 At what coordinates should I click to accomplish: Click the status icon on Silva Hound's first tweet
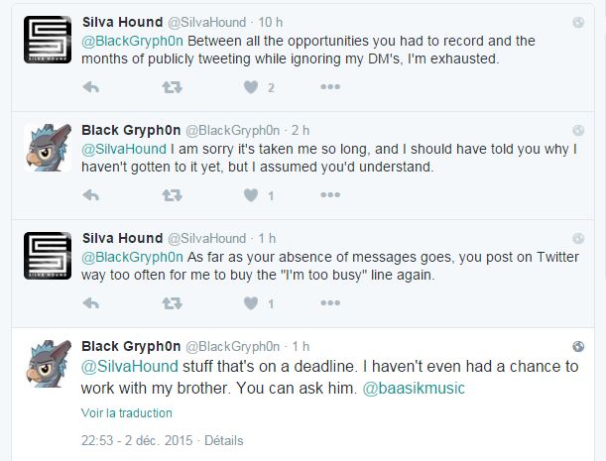click(x=578, y=22)
